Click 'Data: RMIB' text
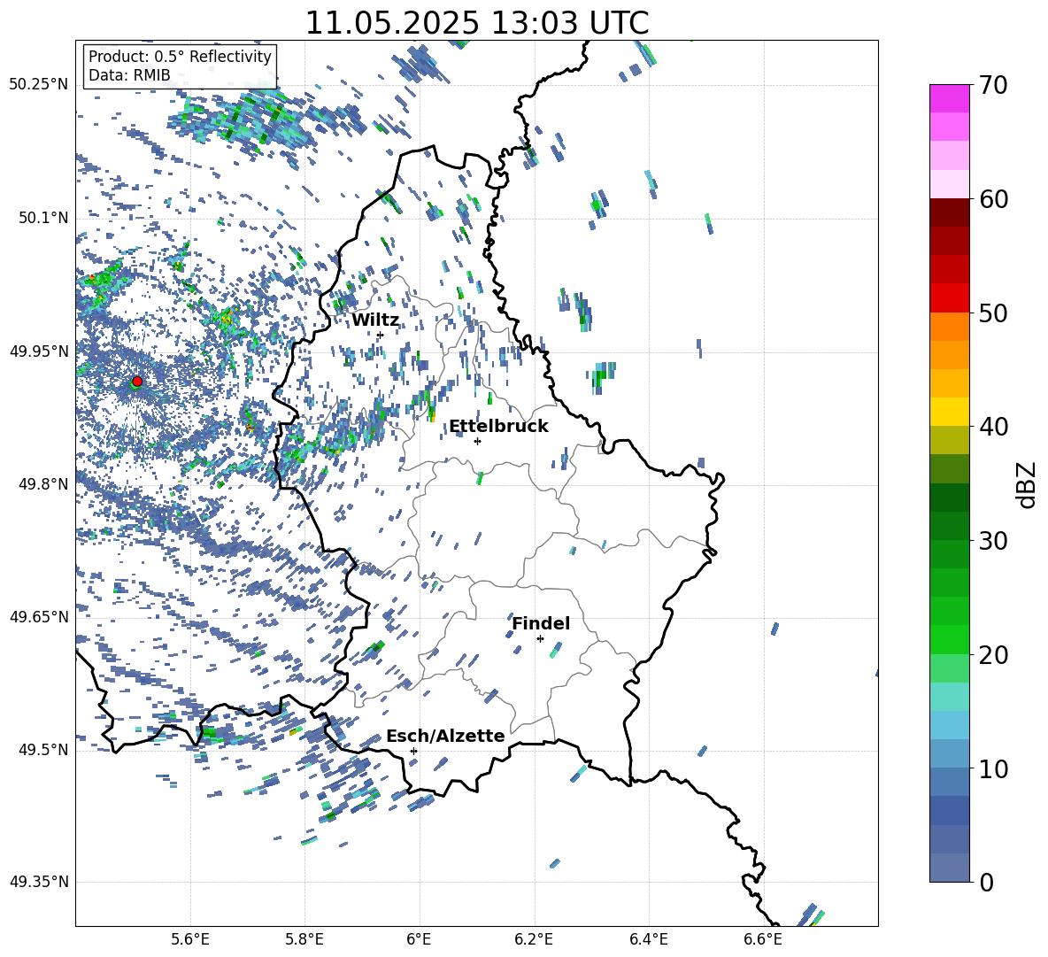 click(x=129, y=75)
